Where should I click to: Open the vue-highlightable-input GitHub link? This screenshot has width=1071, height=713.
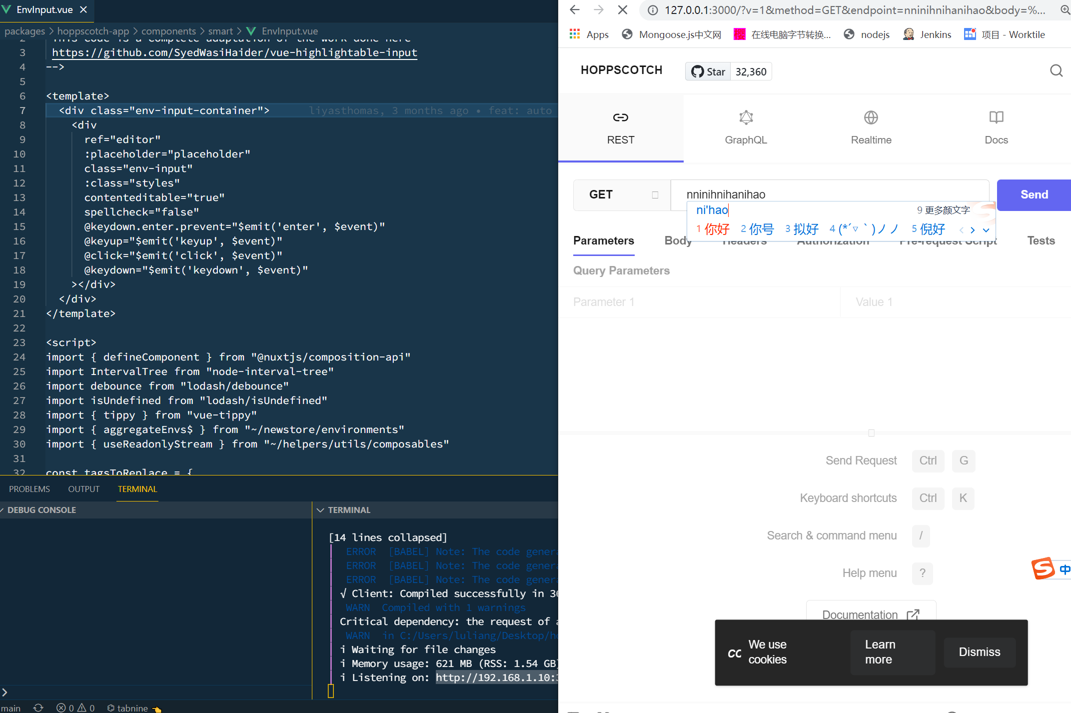click(234, 52)
